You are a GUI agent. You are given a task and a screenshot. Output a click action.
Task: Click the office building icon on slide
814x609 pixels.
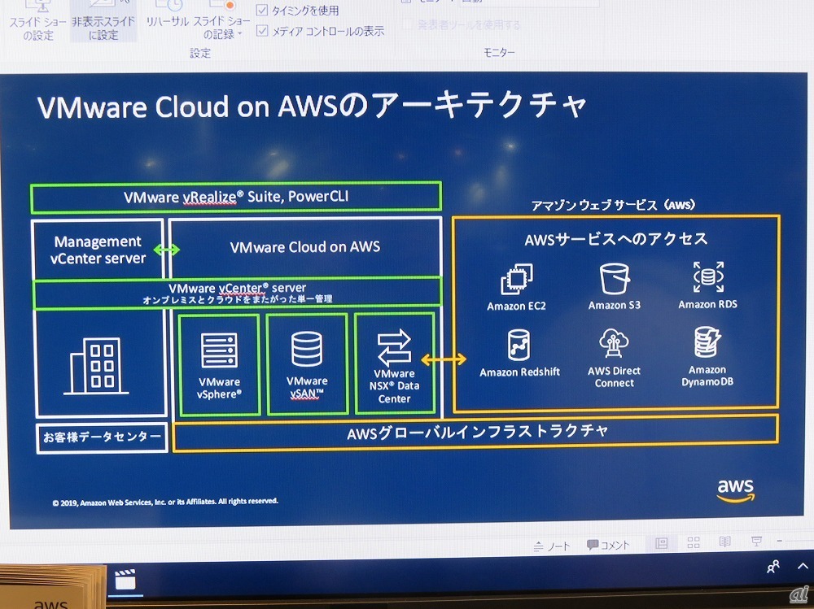96,366
